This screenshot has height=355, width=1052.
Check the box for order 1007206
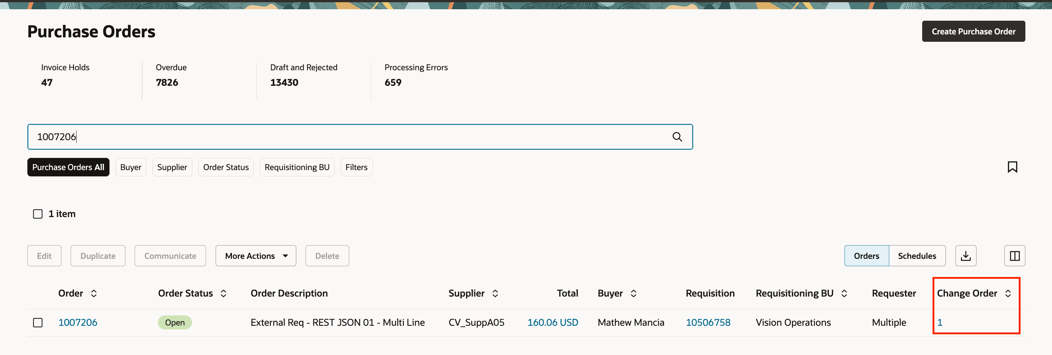(38, 322)
